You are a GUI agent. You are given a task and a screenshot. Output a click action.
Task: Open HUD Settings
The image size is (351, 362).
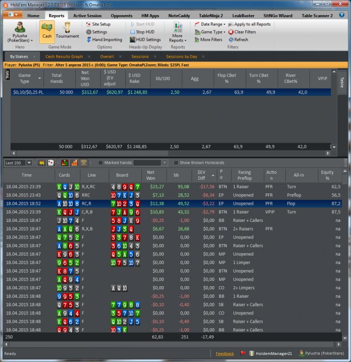[x=145, y=40]
